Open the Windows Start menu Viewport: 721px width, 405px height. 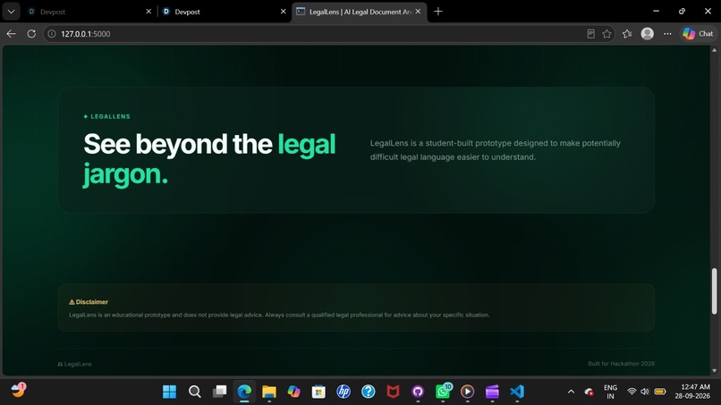click(x=170, y=392)
